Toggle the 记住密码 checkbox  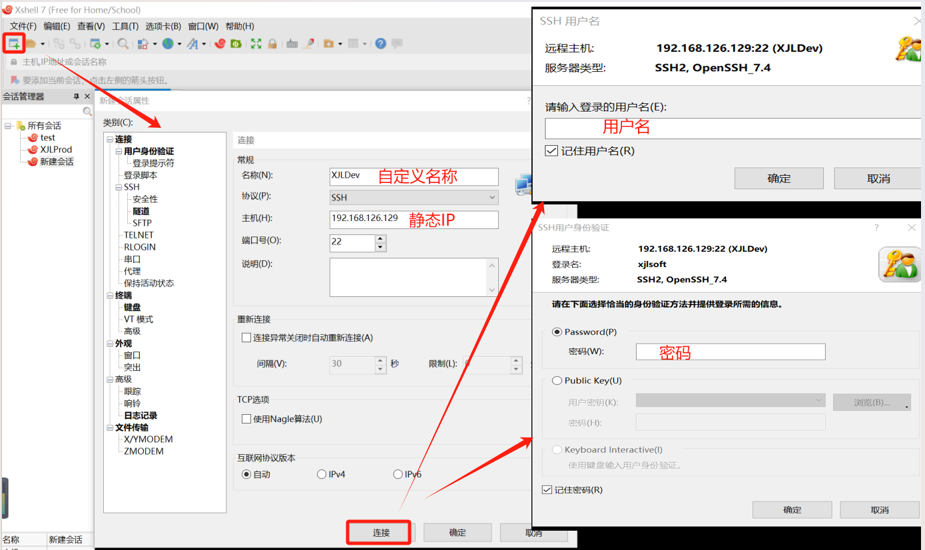(x=547, y=490)
